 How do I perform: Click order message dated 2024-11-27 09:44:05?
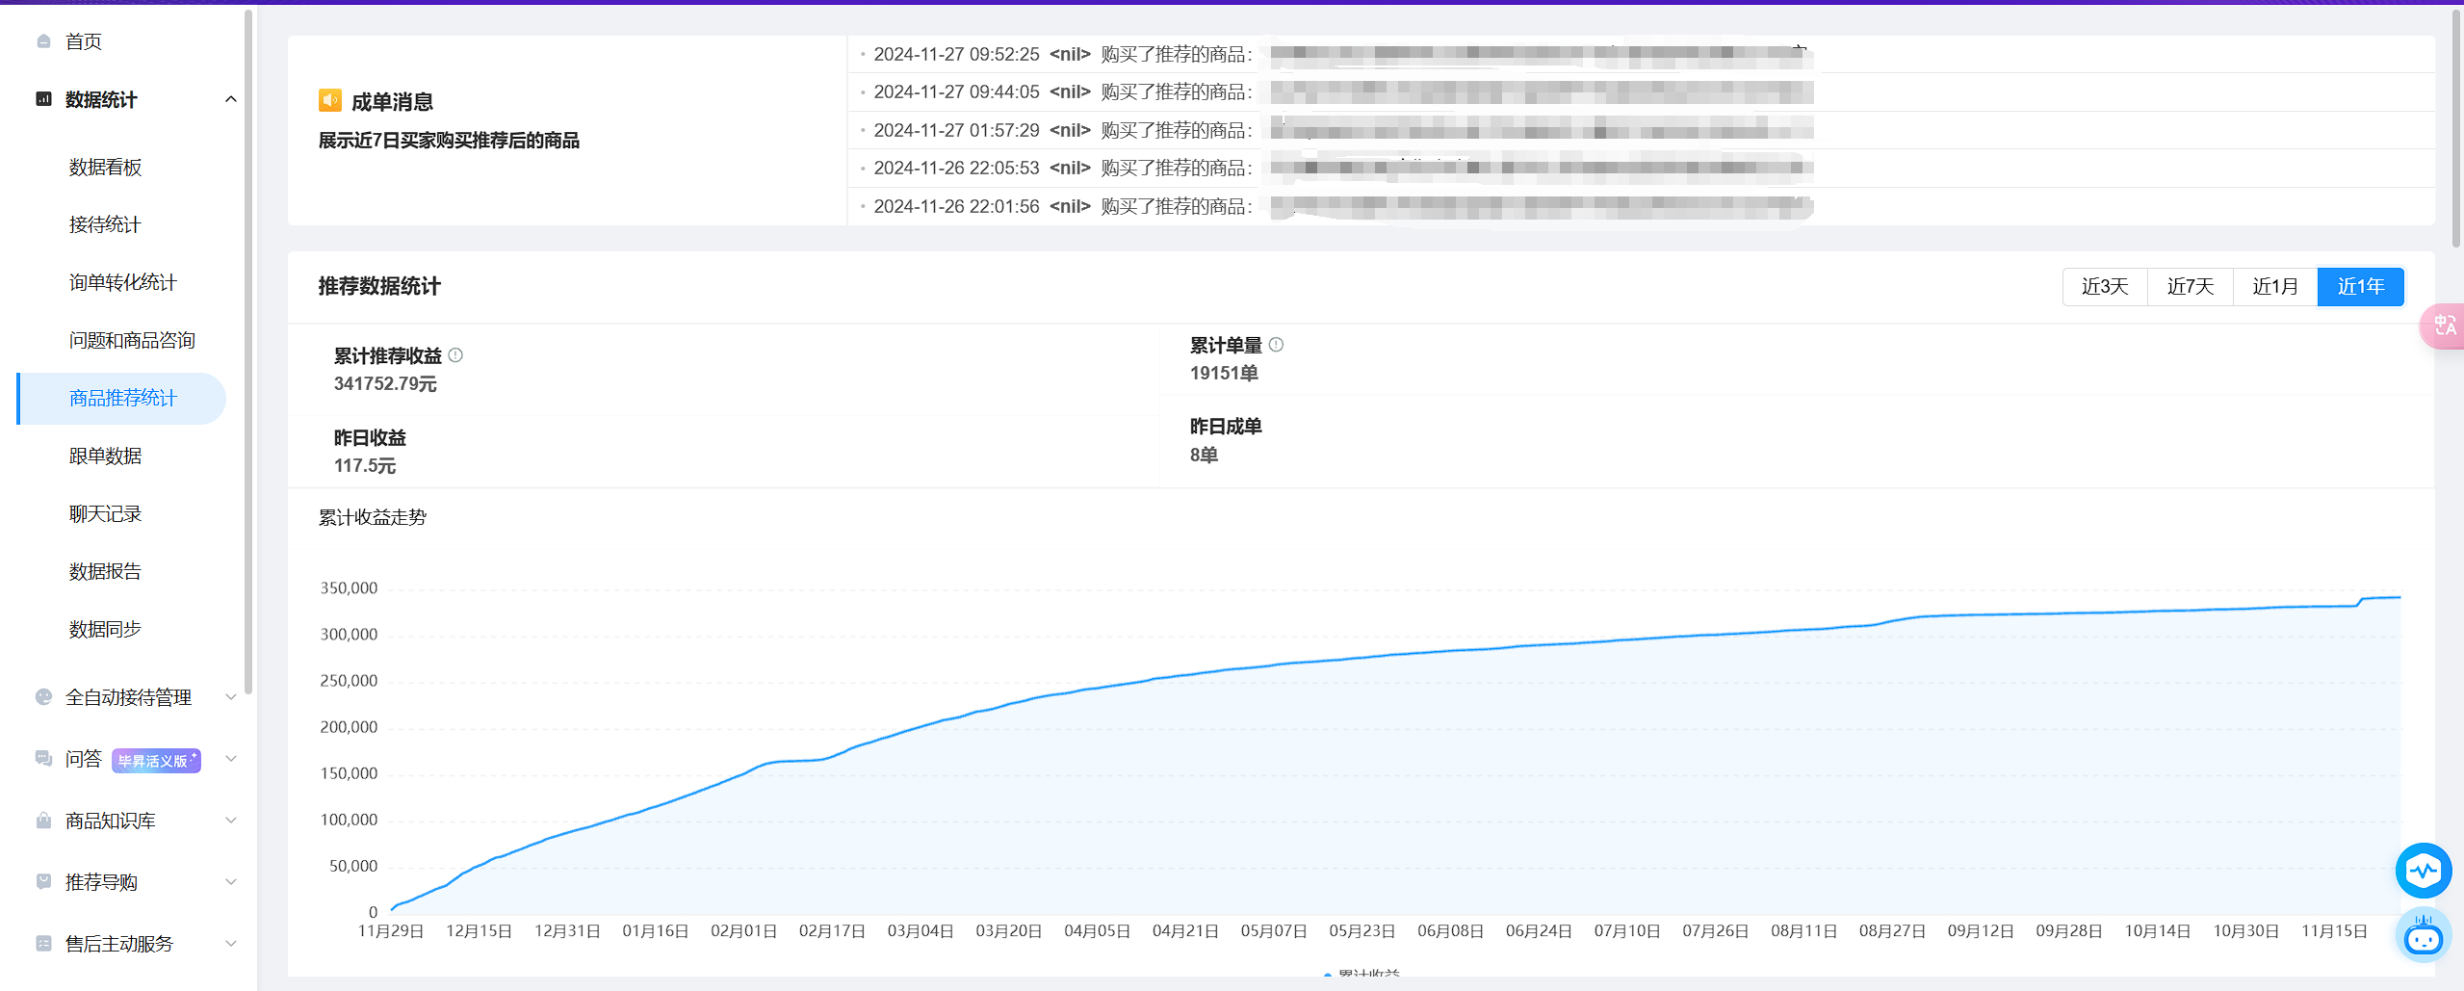tap(1642, 92)
